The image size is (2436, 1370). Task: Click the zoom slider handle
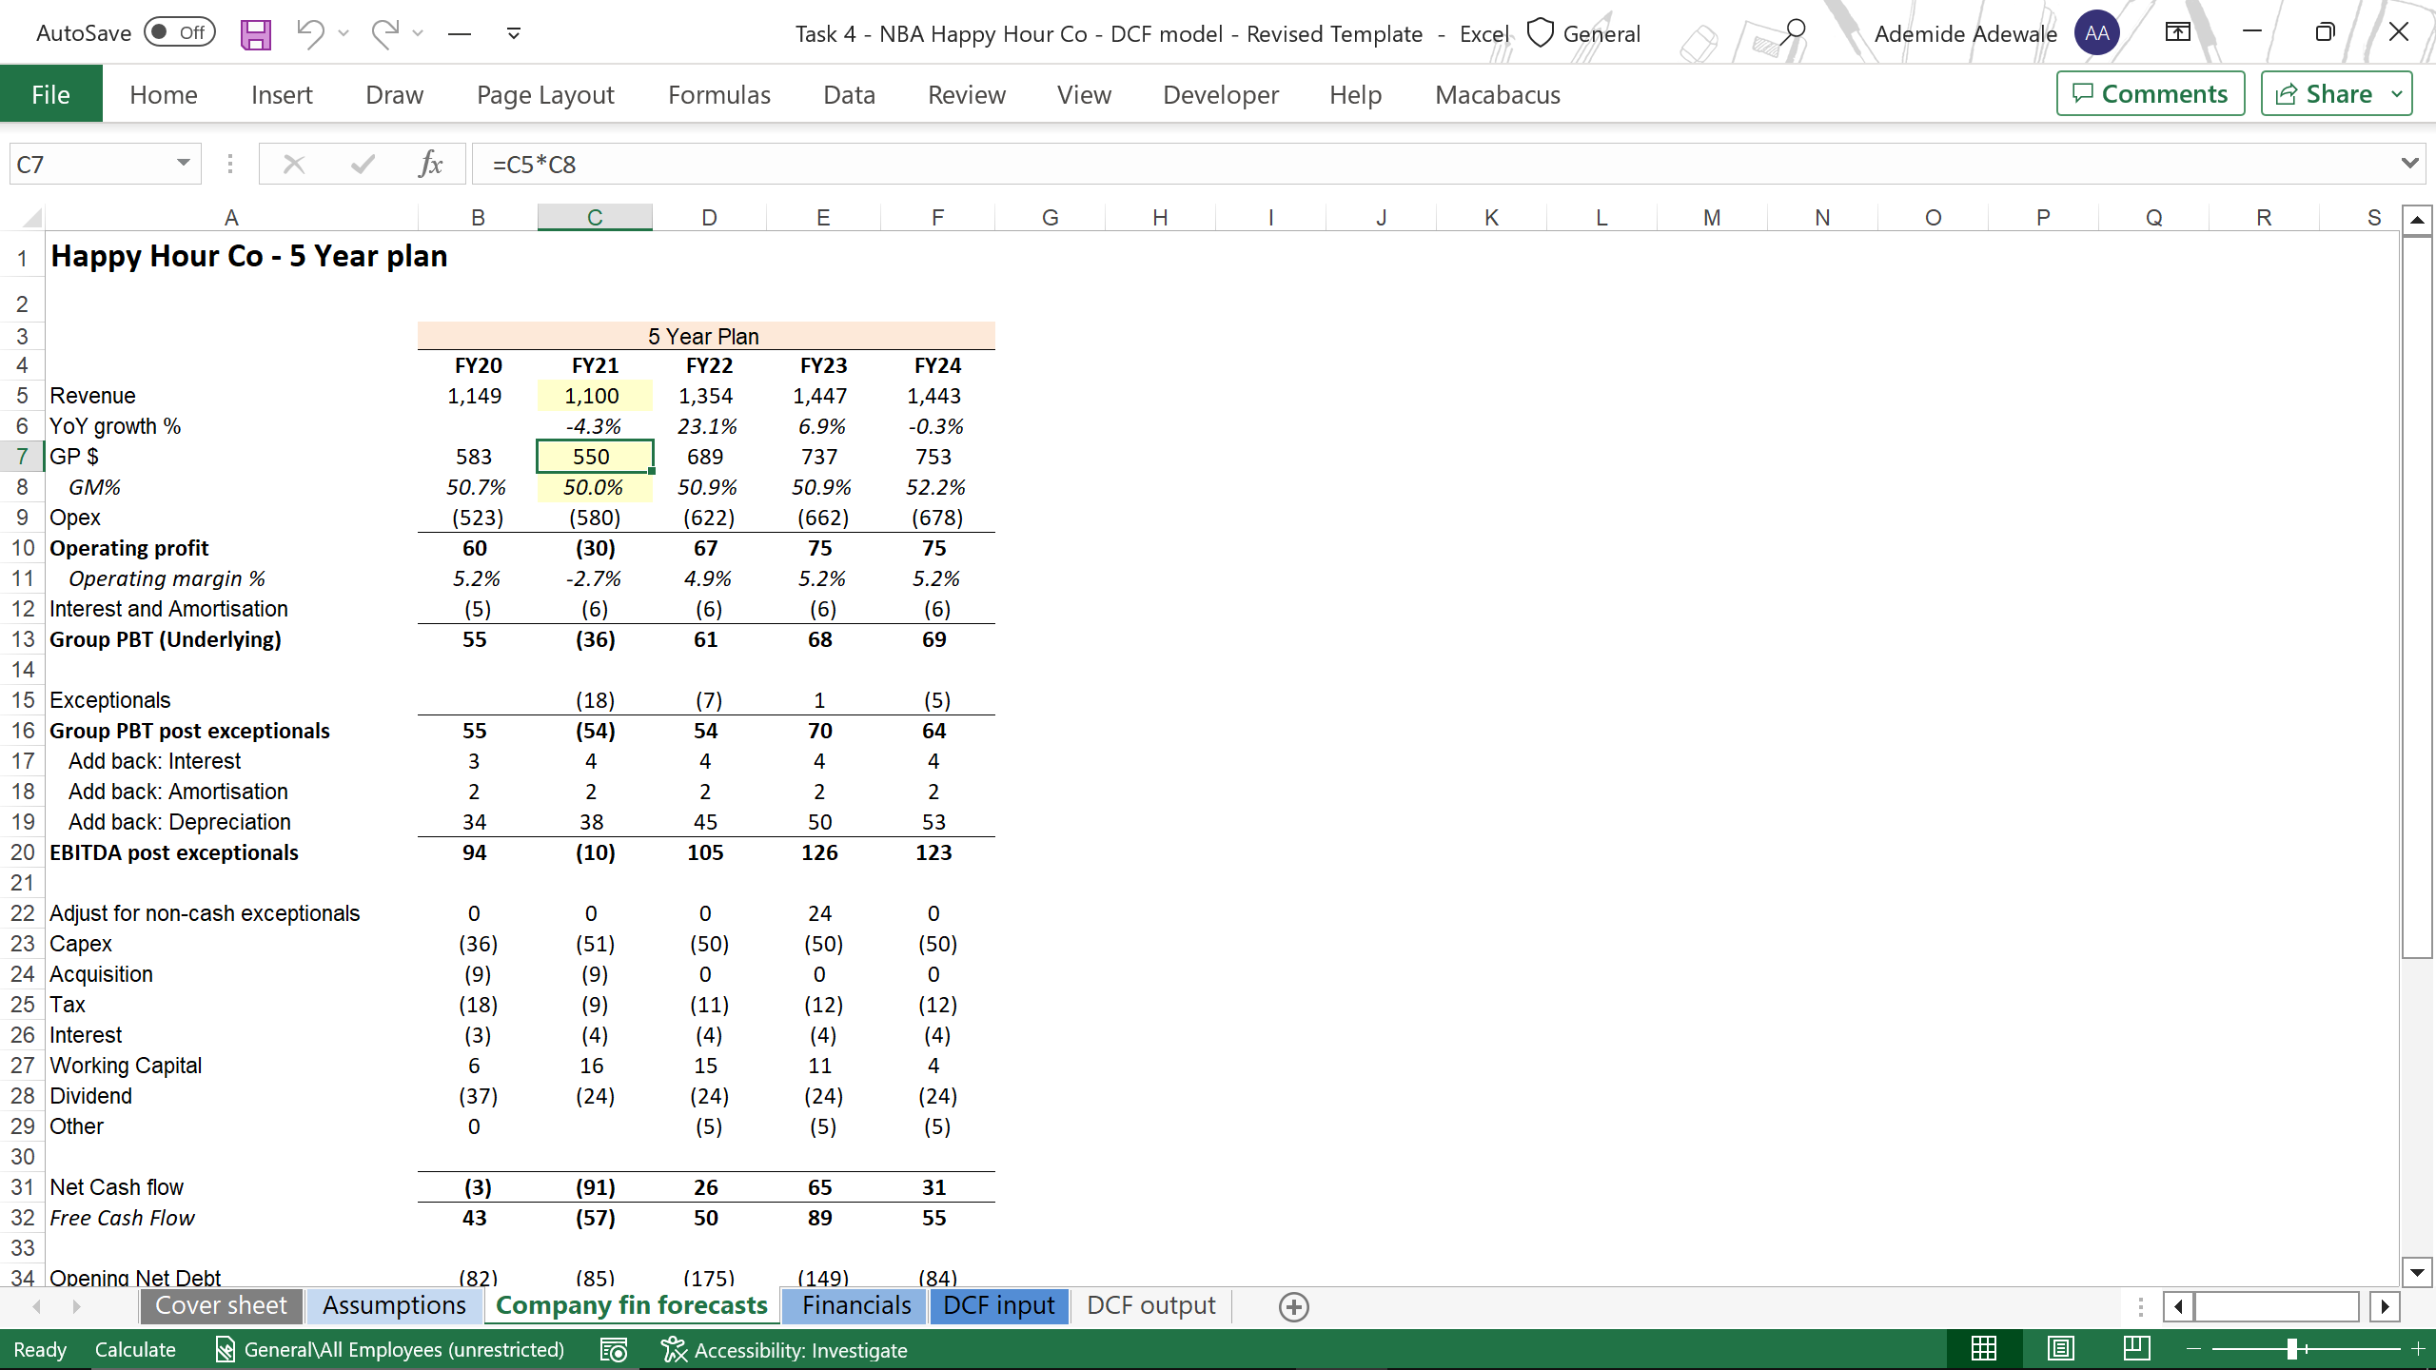click(x=2292, y=1349)
